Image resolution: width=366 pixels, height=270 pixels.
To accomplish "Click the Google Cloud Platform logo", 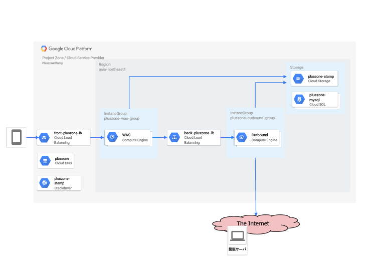I will [67, 49].
